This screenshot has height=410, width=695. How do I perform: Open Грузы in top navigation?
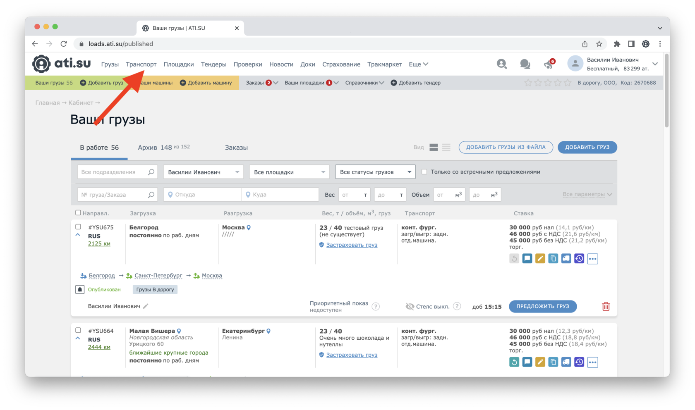point(110,64)
